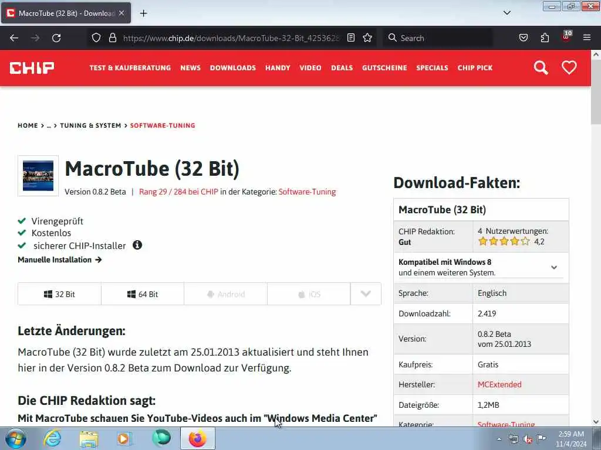
Task: Open the list all tabs dropdown arrow
Action: [x=507, y=13]
